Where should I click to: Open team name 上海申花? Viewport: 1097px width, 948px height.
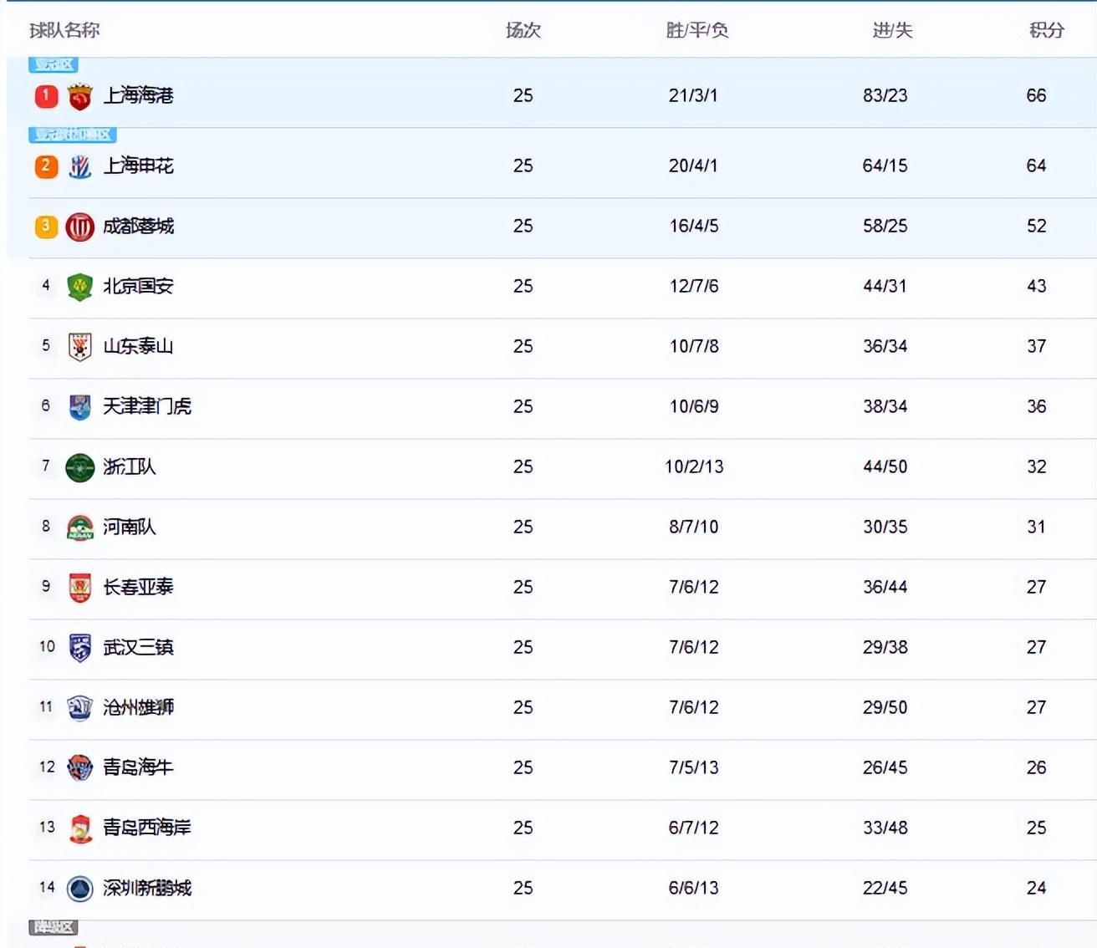[138, 166]
